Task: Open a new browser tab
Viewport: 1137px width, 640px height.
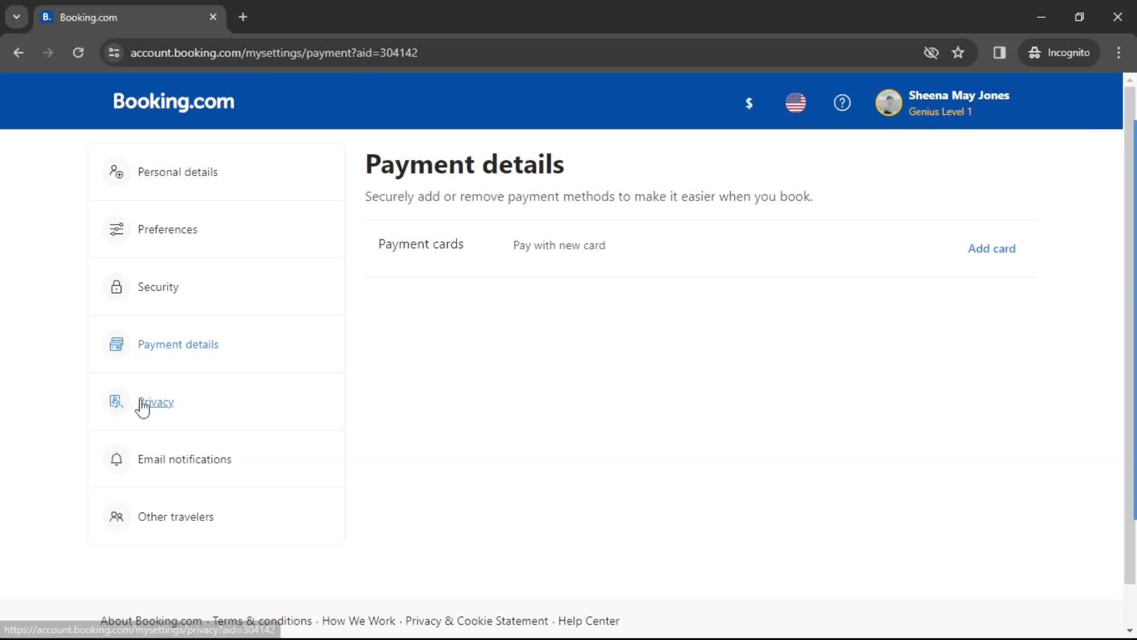Action: tap(243, 17)
